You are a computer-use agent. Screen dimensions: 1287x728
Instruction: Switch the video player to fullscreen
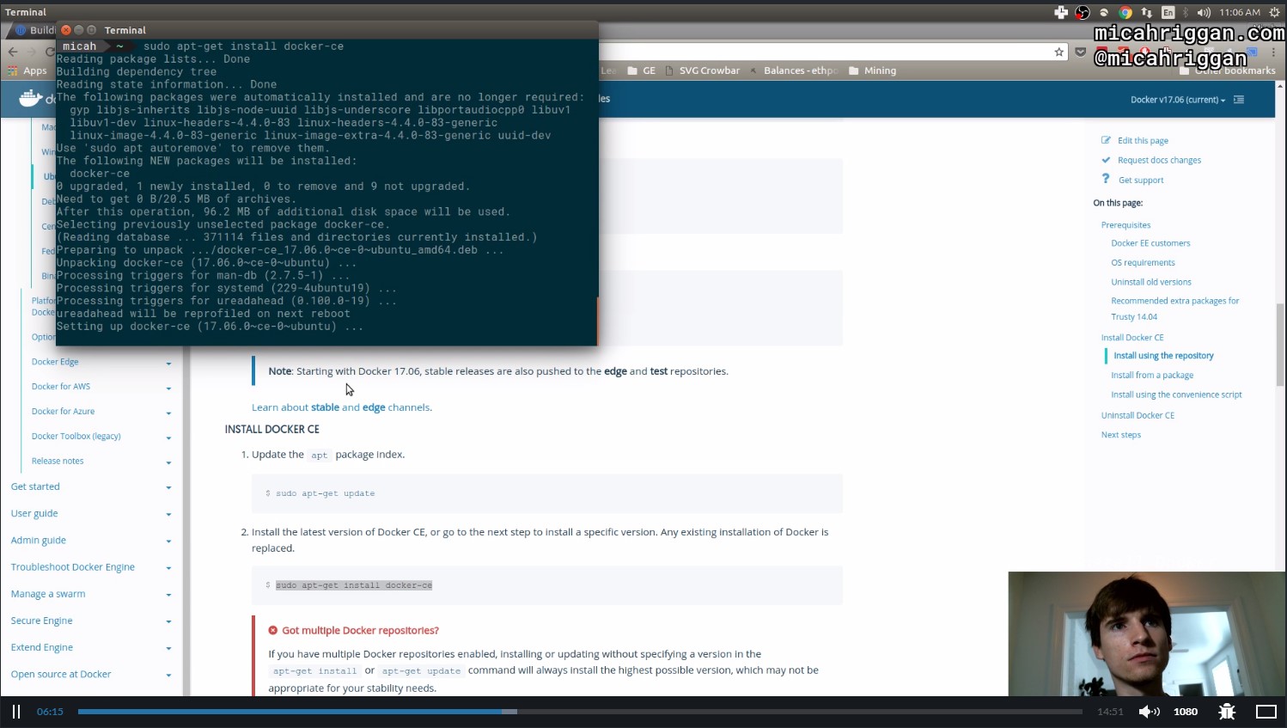point(1266,711)
